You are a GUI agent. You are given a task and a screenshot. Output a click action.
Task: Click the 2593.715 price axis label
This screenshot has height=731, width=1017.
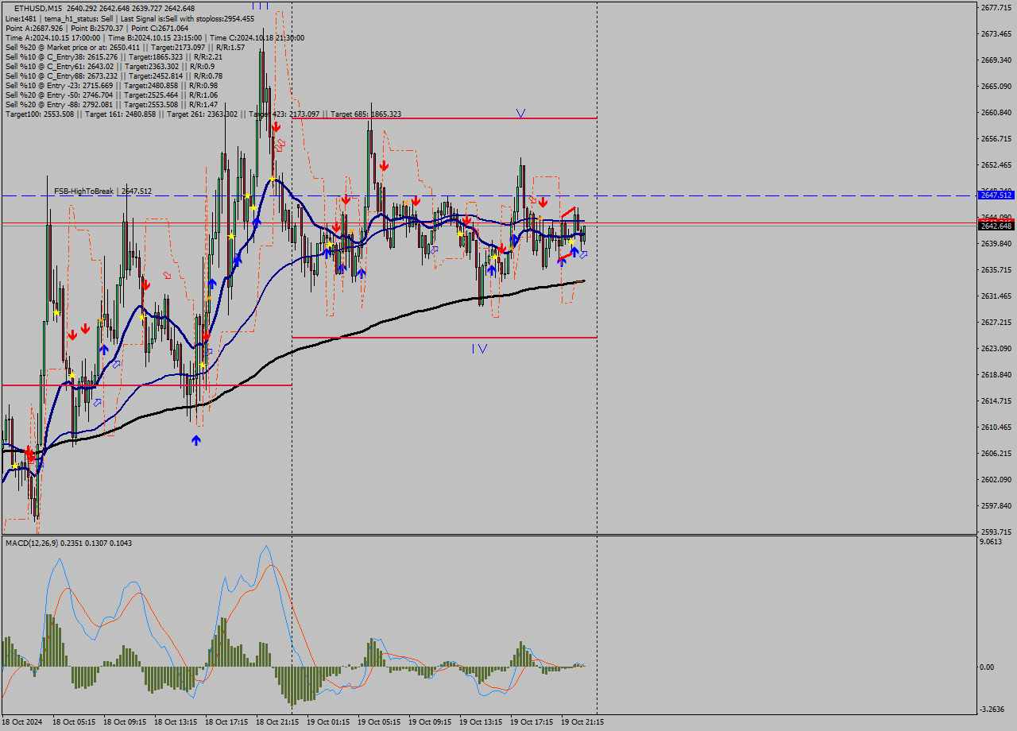(x=996, y=532)
